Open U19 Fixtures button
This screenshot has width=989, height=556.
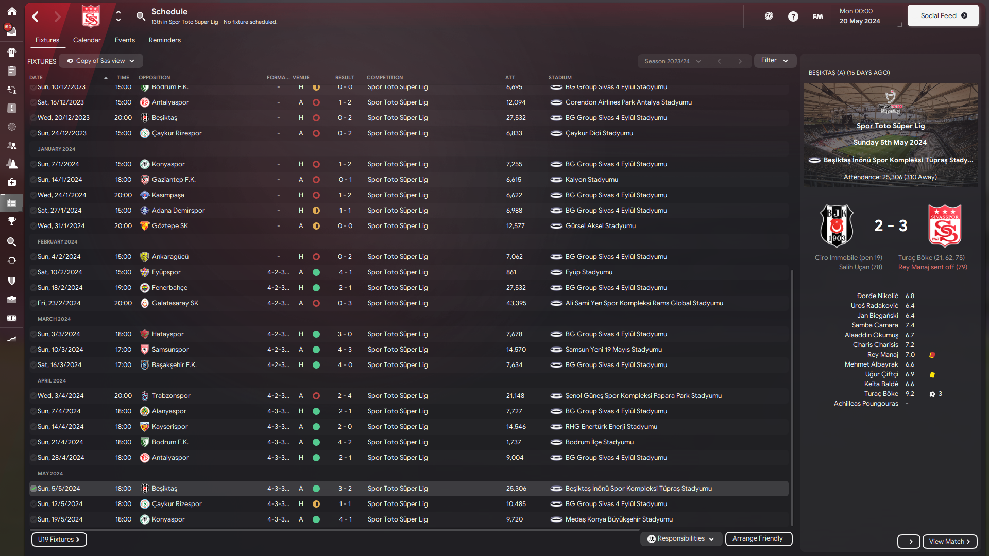click(59, 540)
